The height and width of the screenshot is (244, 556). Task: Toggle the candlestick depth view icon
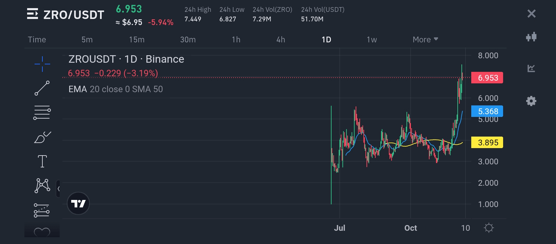(531, 37)
